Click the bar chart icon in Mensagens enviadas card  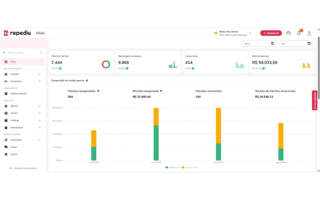tap(173, 65)
